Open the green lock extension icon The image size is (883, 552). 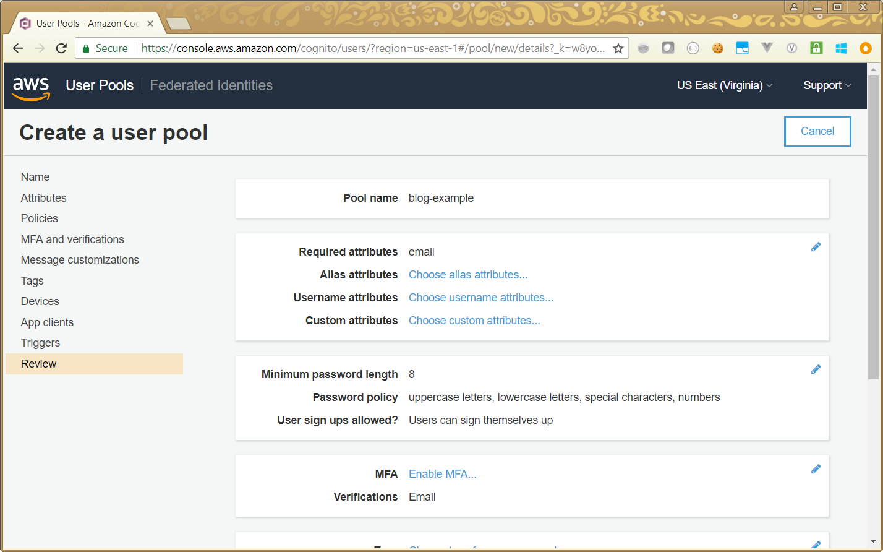(816, 48)
